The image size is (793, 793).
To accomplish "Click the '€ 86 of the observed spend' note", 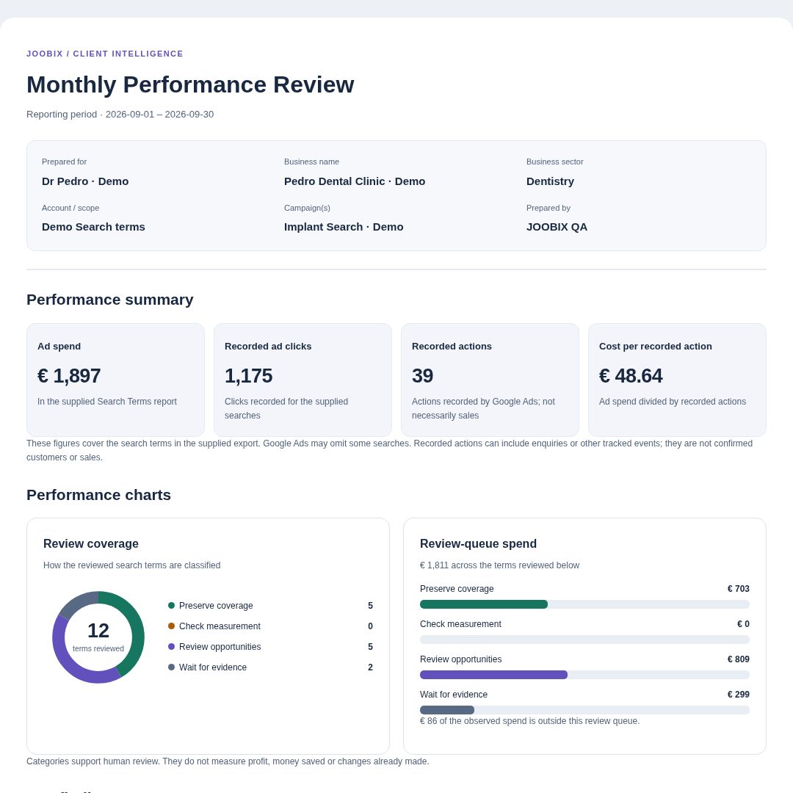I will tap(529, 721).
